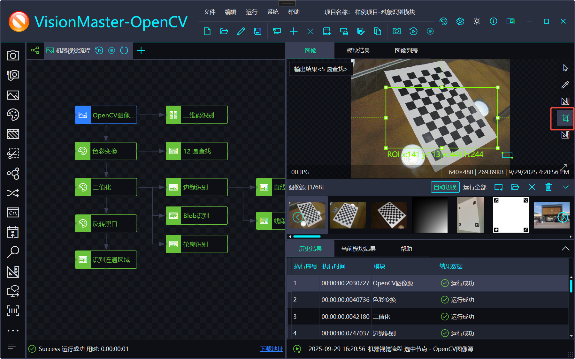
Task: Select the camera tool in left sidebar
Action: pyautogui.click(x=13, y=56)
